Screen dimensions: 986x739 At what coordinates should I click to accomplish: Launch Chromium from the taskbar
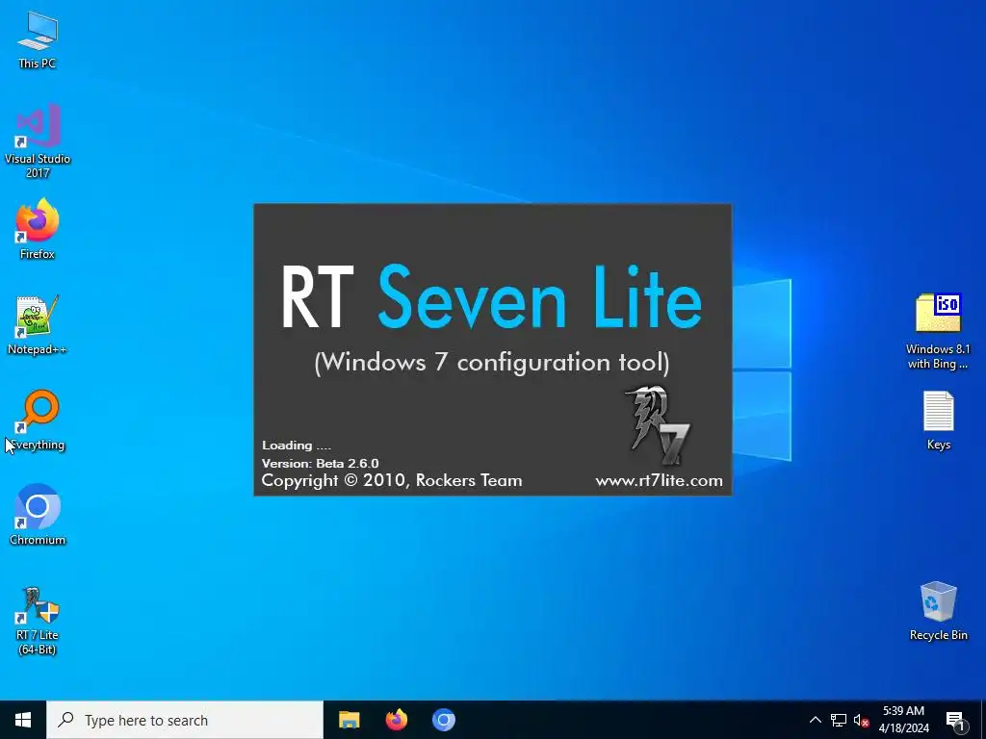tap(443, 720)
